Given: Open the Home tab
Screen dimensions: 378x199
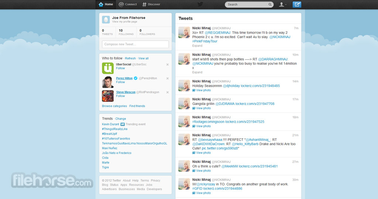Looking at the screenshot, I should point(106,4).
